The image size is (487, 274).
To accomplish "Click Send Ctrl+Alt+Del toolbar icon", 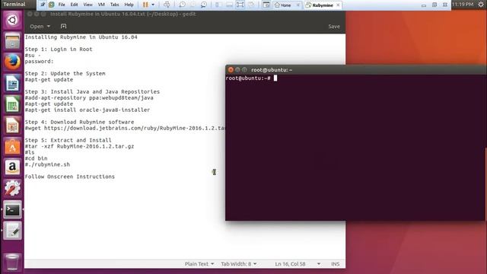I will tap(167, 5).
